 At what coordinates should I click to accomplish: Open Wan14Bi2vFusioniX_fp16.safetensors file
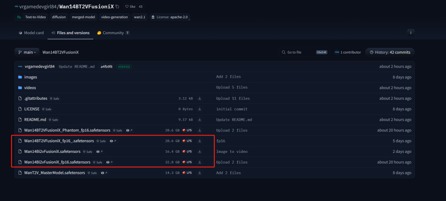pos(57,162)
